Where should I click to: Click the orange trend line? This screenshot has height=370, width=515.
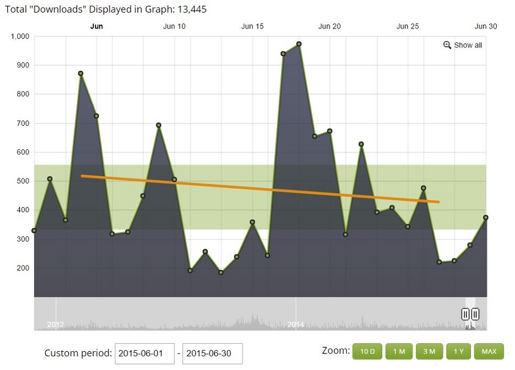[260, 189]
